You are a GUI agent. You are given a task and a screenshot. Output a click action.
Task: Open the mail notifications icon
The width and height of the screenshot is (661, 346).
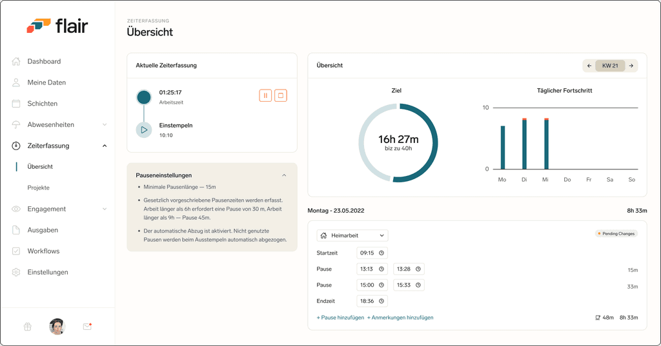coord(87,326)
